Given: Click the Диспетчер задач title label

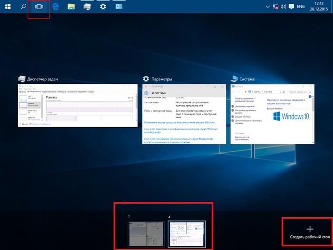Looking at the screenshot, I should click(x=42, y=79).
